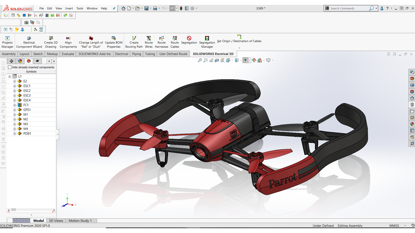The width and height of the screenshot is (415, 233).
Task: Select the M3 component in tree
Action: tap(26, 124)
